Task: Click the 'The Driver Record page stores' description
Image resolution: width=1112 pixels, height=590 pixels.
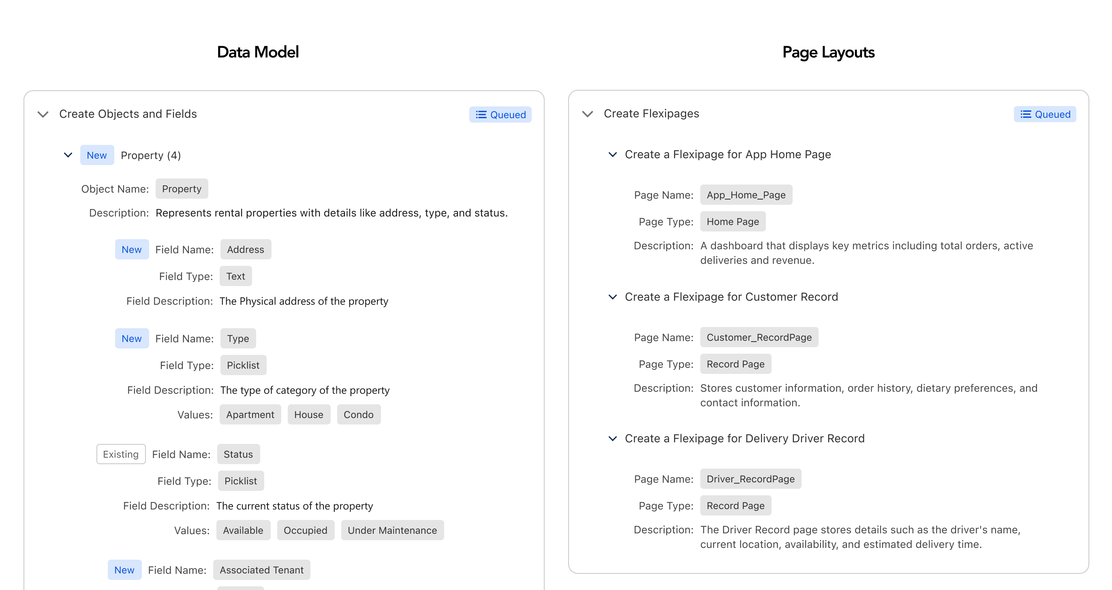Action: tap(860, 537)
